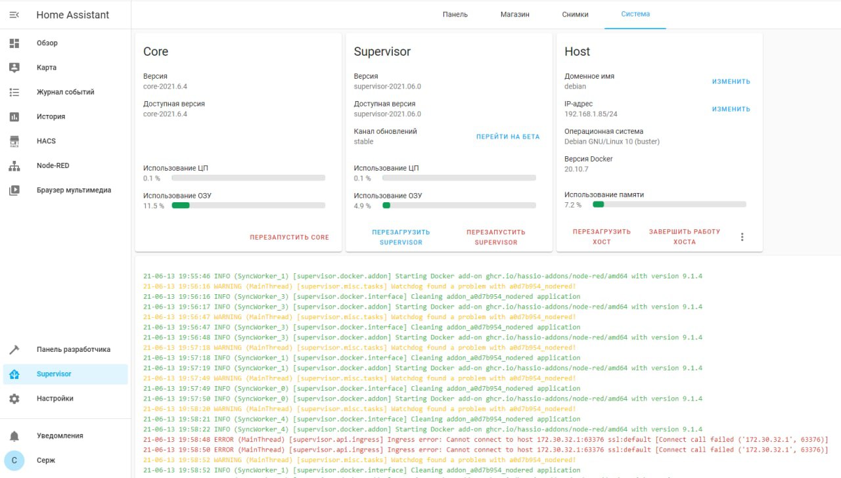The height and width of the screenshot is (478, 841).
Task: Click the Core Использование ЦП bar
Action: pyautogui.click(x=248, y=178)
